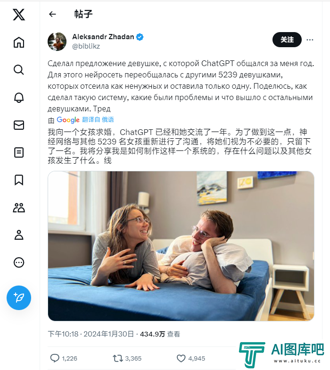Repost using the retweet icon
330x370 pixels.
pos(118,358)
